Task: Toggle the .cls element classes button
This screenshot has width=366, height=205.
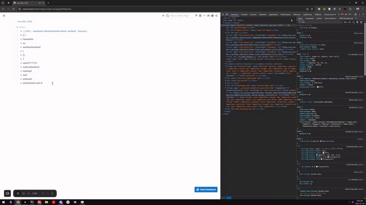Action: (349, 22)
